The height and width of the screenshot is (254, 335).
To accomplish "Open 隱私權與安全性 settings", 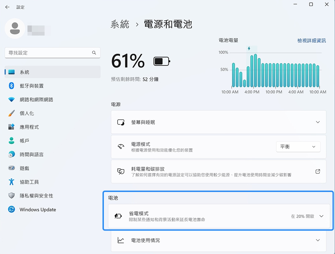I will [53, 196].
